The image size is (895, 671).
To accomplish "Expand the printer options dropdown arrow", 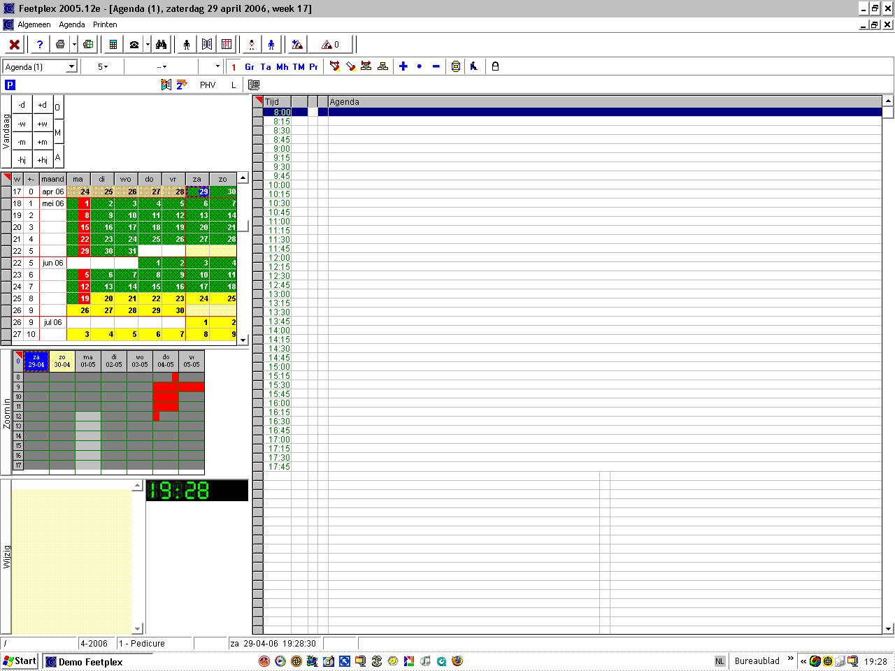I will [x=74, y=45].
